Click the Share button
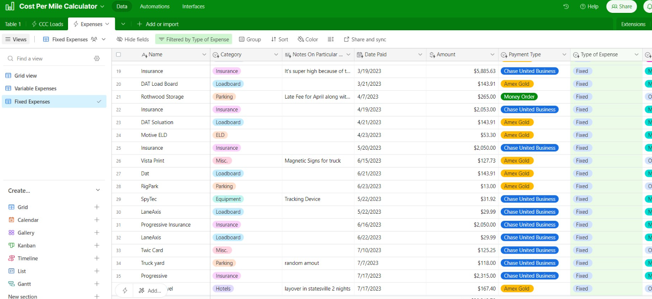 click(622, 7)
